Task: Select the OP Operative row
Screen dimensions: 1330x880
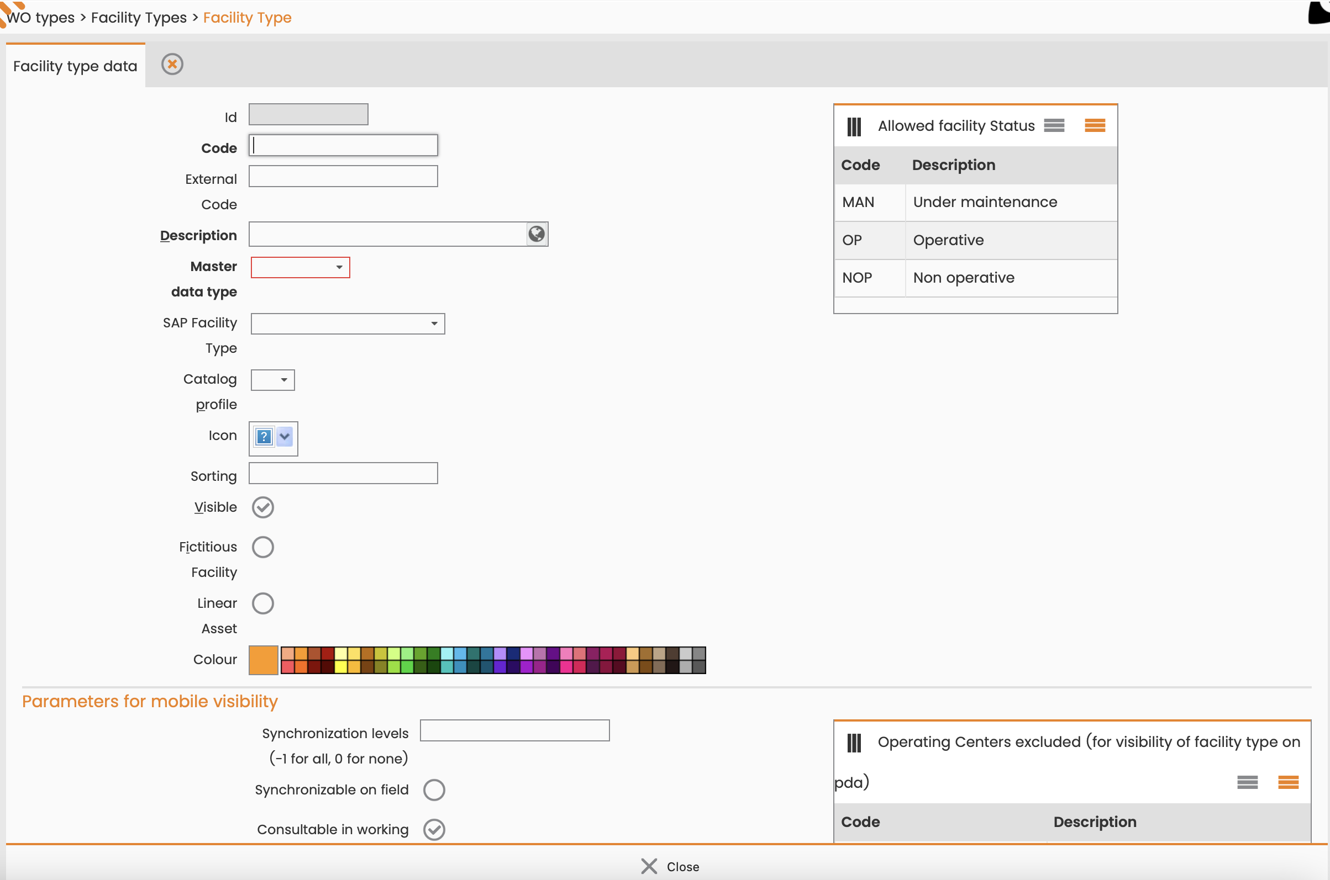Action: [976, 240]
